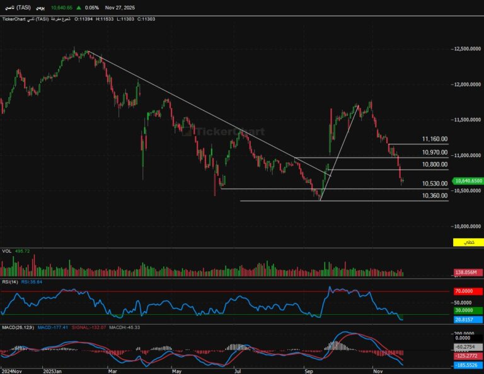Click the green up-arrow change indicator

tap(78, 8)
